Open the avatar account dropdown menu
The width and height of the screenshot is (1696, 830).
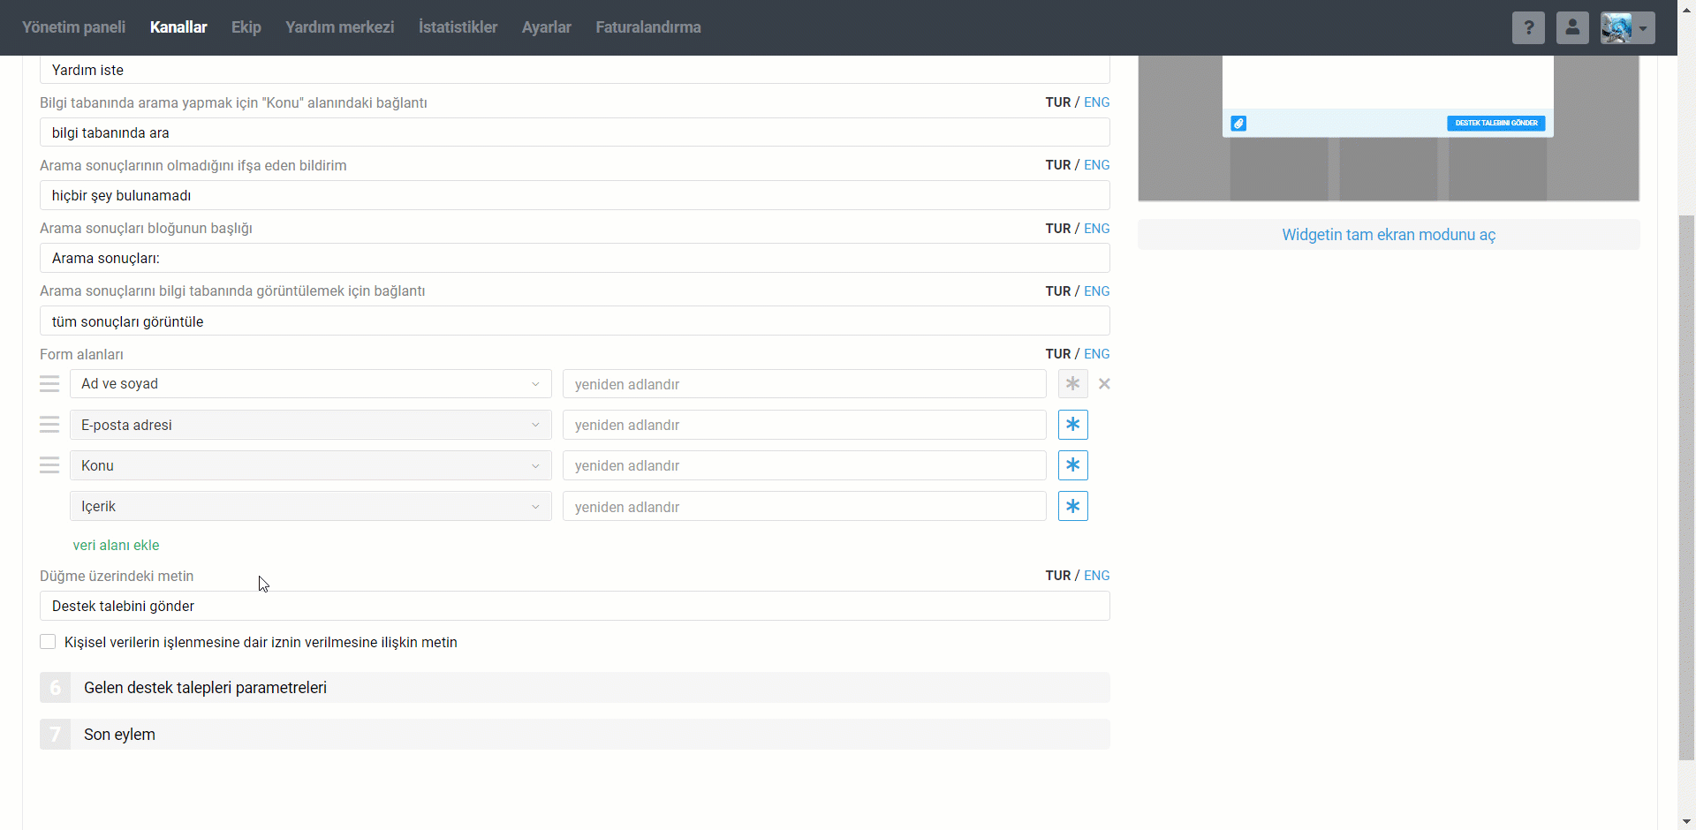(x=1627, y=27)
